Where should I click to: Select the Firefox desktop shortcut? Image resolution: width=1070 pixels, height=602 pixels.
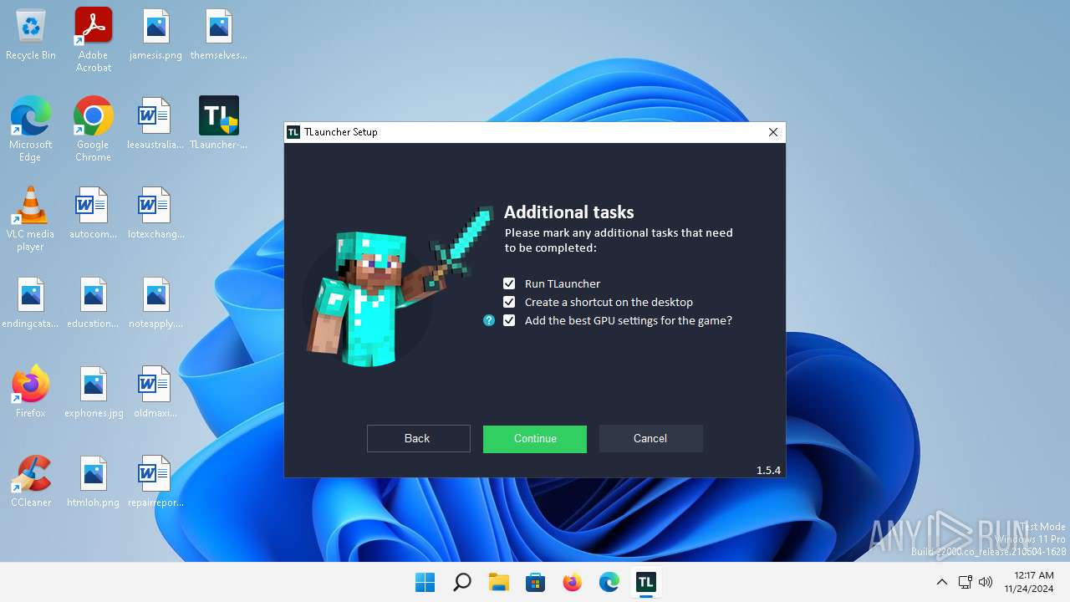coord(31,391)
